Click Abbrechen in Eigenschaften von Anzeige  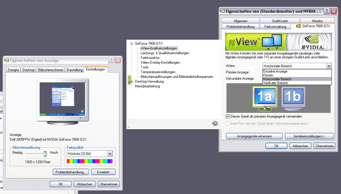coord(85,184)
